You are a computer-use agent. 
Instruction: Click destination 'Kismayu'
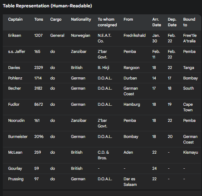click(x=190, y=152)
